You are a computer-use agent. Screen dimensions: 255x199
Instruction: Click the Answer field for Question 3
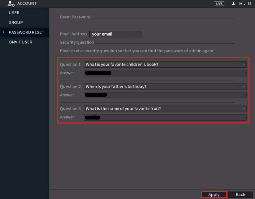click(165, 117)
